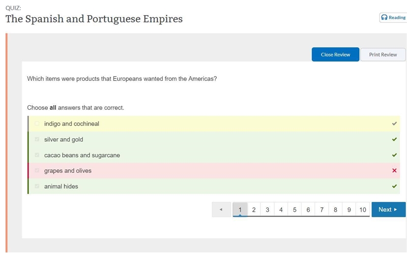Click the Reading headphones icon
The height and width of the screenshot is (253, 407).
click(x=384, y=17)
